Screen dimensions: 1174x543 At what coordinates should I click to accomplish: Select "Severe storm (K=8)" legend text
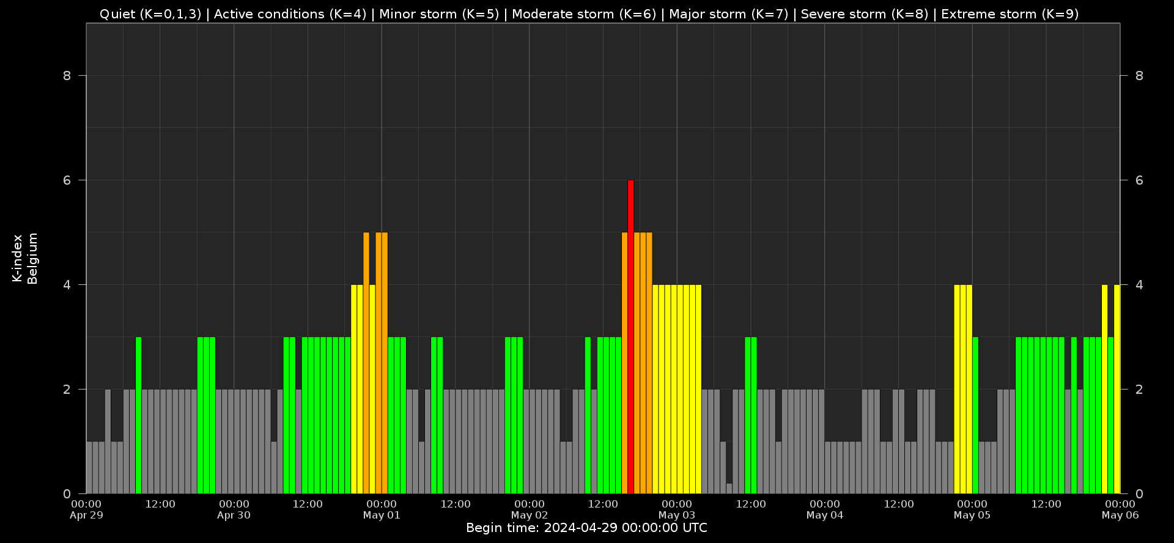pos(864,14)
